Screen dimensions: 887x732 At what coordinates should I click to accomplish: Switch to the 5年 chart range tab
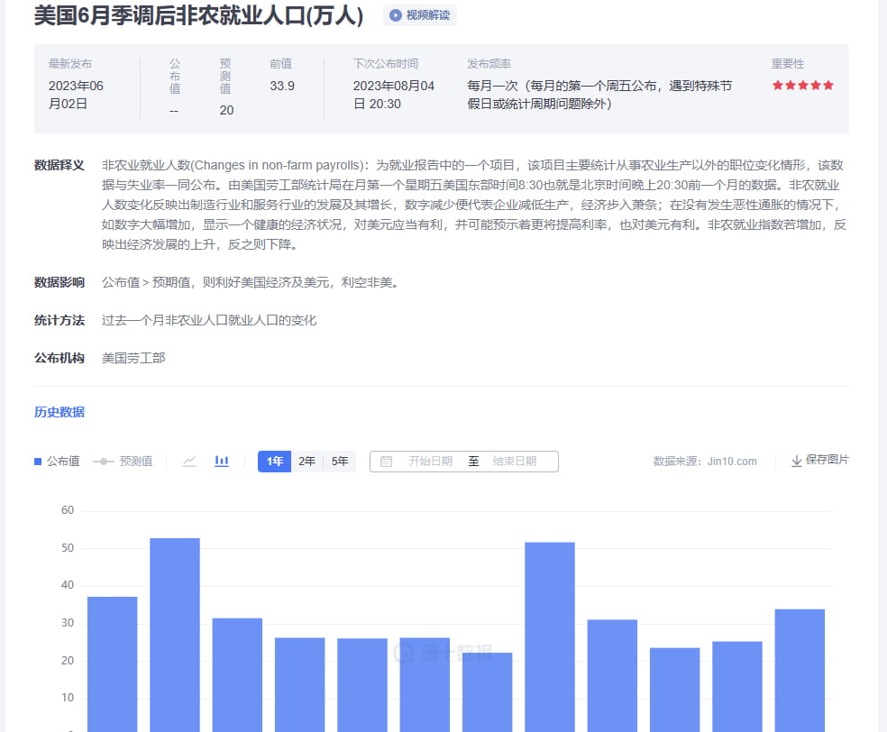click(x=340, y=461)
